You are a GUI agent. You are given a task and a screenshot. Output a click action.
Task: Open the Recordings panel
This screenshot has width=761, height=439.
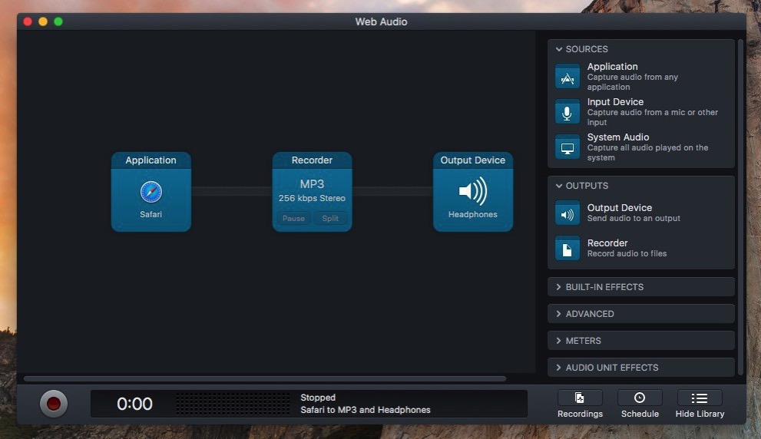[x=580, y=398]
